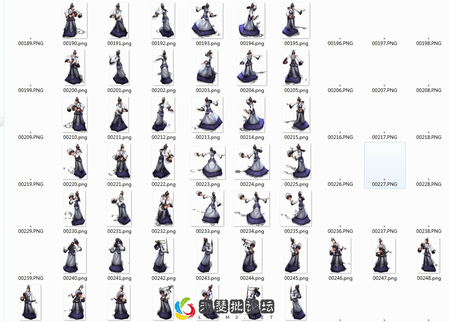Click the thumbnail of 00195.png
Screen dimensions: 449x322
pos(296,21)
